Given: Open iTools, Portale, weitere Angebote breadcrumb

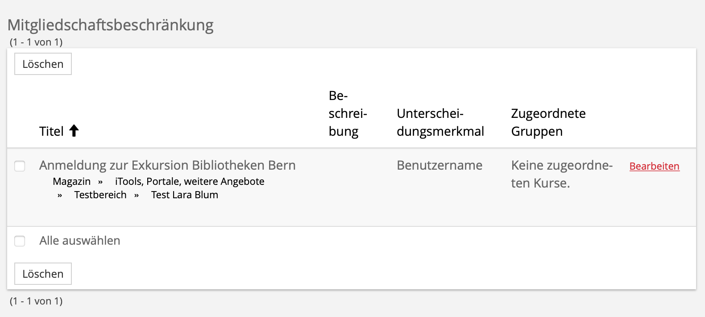Looking at the screenshot, I should (190, 182).
